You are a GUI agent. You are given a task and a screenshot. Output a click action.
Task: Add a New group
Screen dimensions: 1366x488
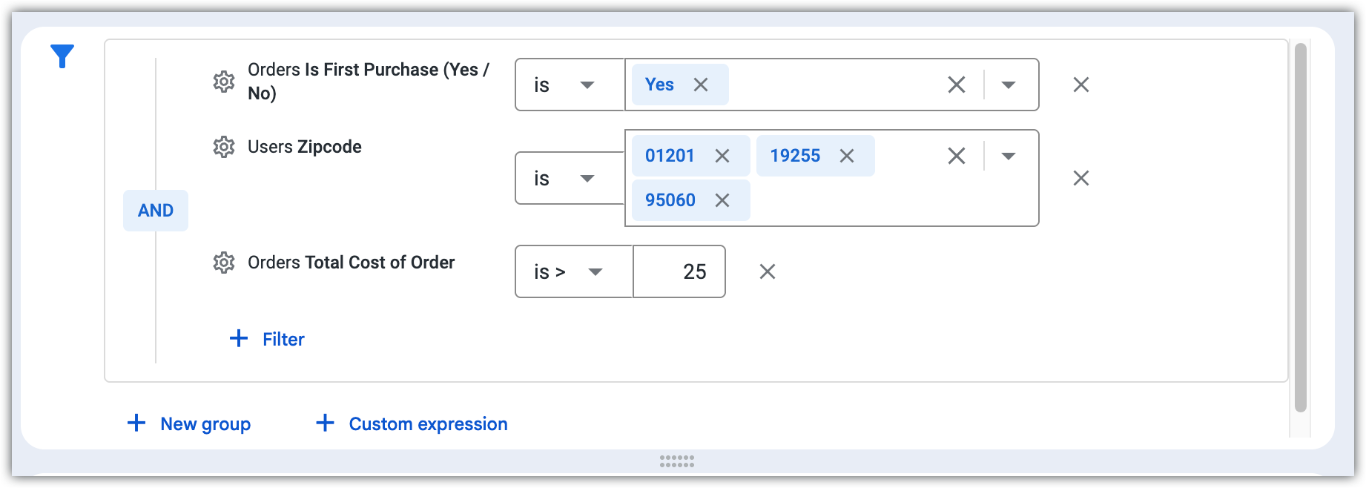click(190, 423)
